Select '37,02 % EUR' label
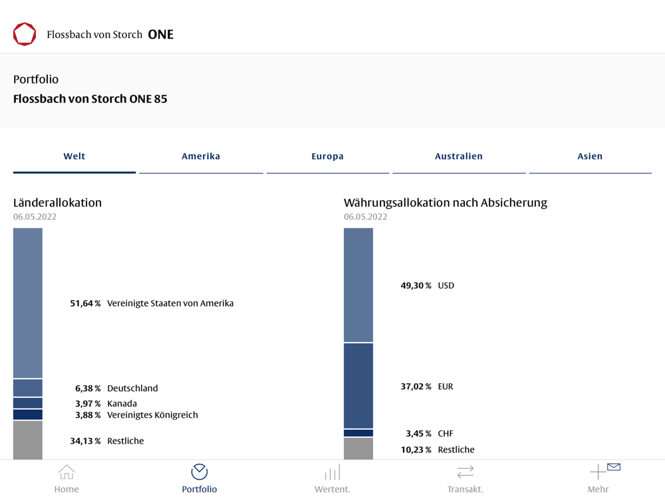 (427, 387)
